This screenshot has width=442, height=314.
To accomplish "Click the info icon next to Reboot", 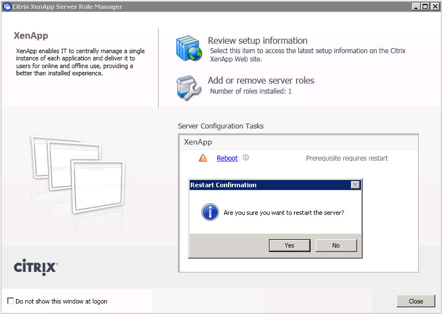I will point(246,158).
